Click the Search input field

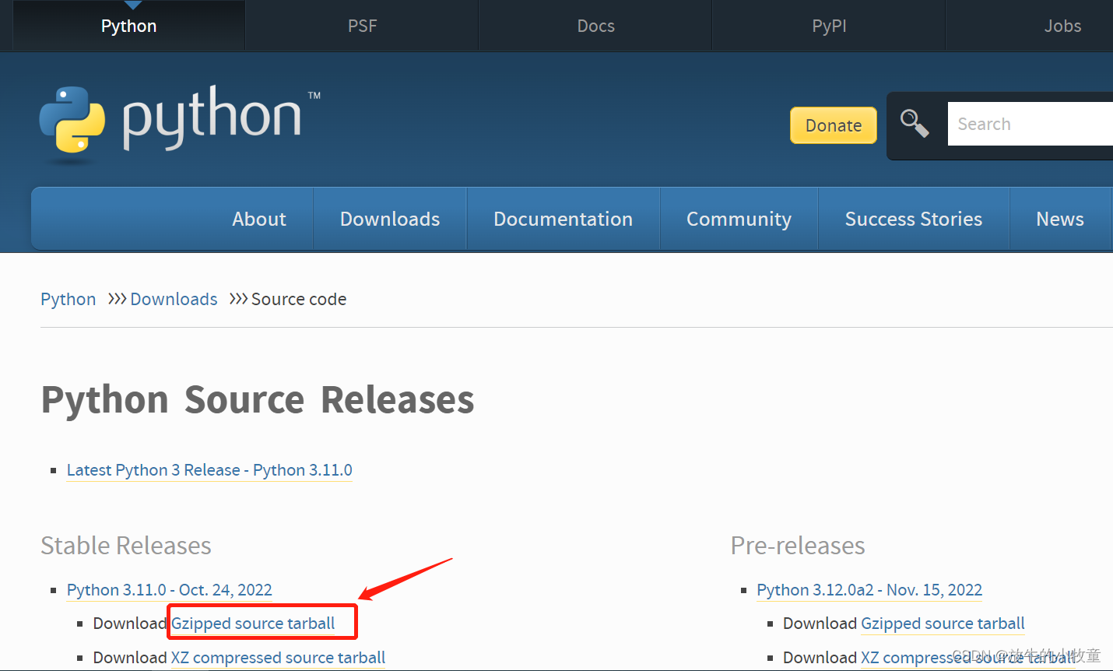click(1027, 123)
